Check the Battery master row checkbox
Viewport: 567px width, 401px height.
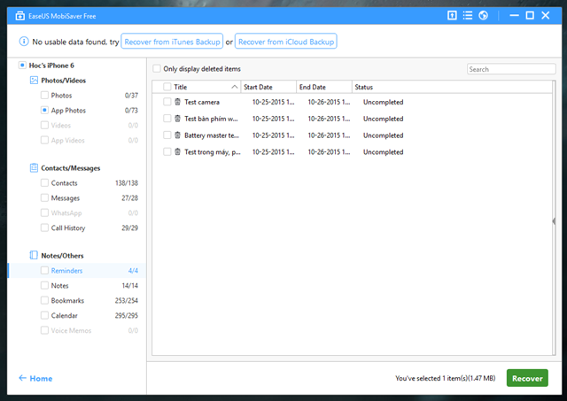[167, 135]
